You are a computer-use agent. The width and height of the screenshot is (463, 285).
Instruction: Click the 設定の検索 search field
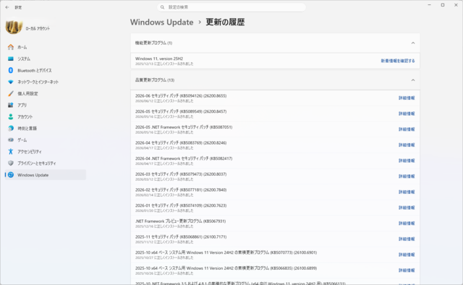tap(231, 7)
